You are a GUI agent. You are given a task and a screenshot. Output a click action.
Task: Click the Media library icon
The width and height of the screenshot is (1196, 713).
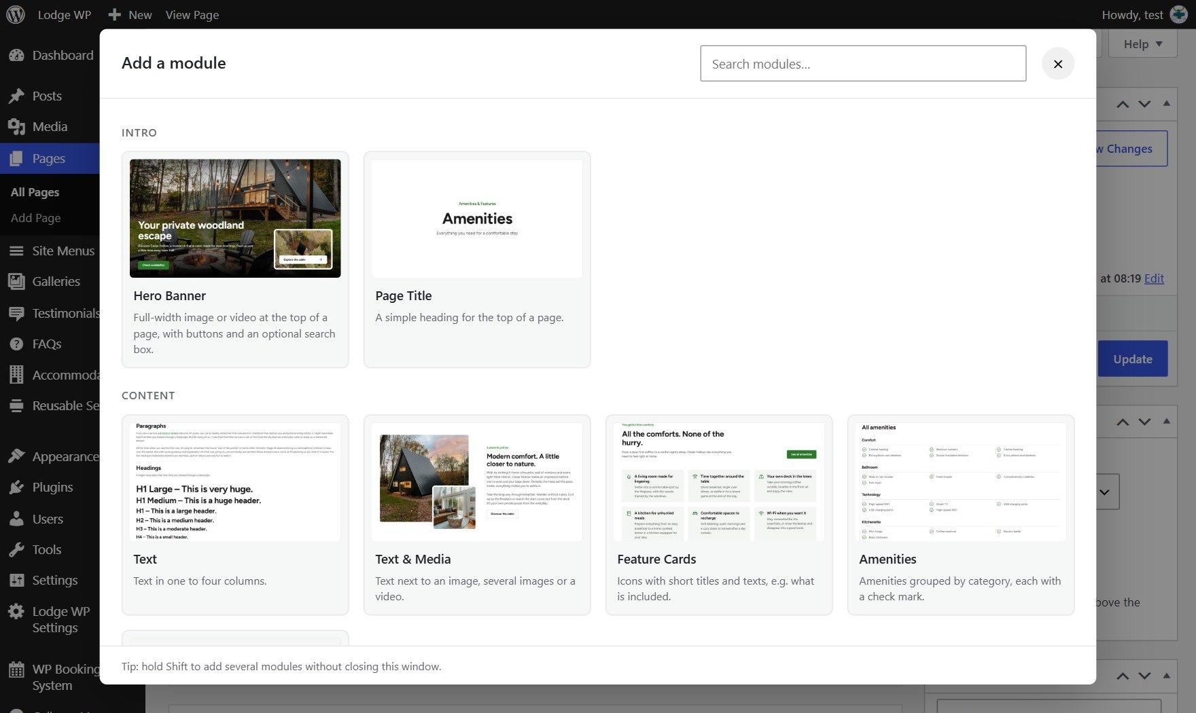pyautogui.click(x=16, y=127)
